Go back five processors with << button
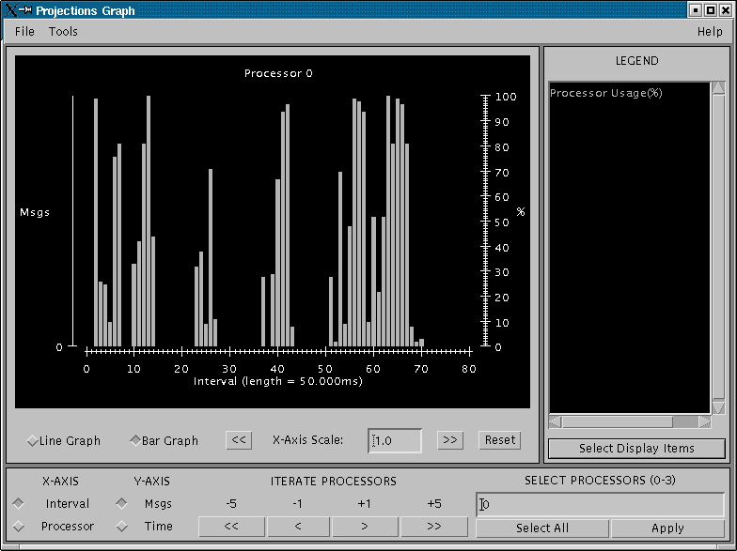737x551 pixels. pos(231,528)
